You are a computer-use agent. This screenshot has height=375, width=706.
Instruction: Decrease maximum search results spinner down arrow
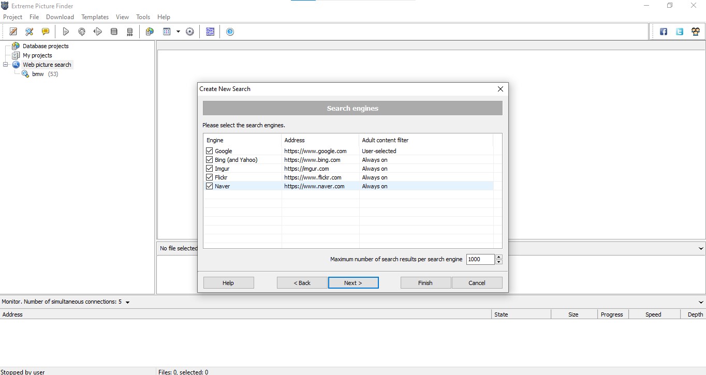tap(499, 262)
